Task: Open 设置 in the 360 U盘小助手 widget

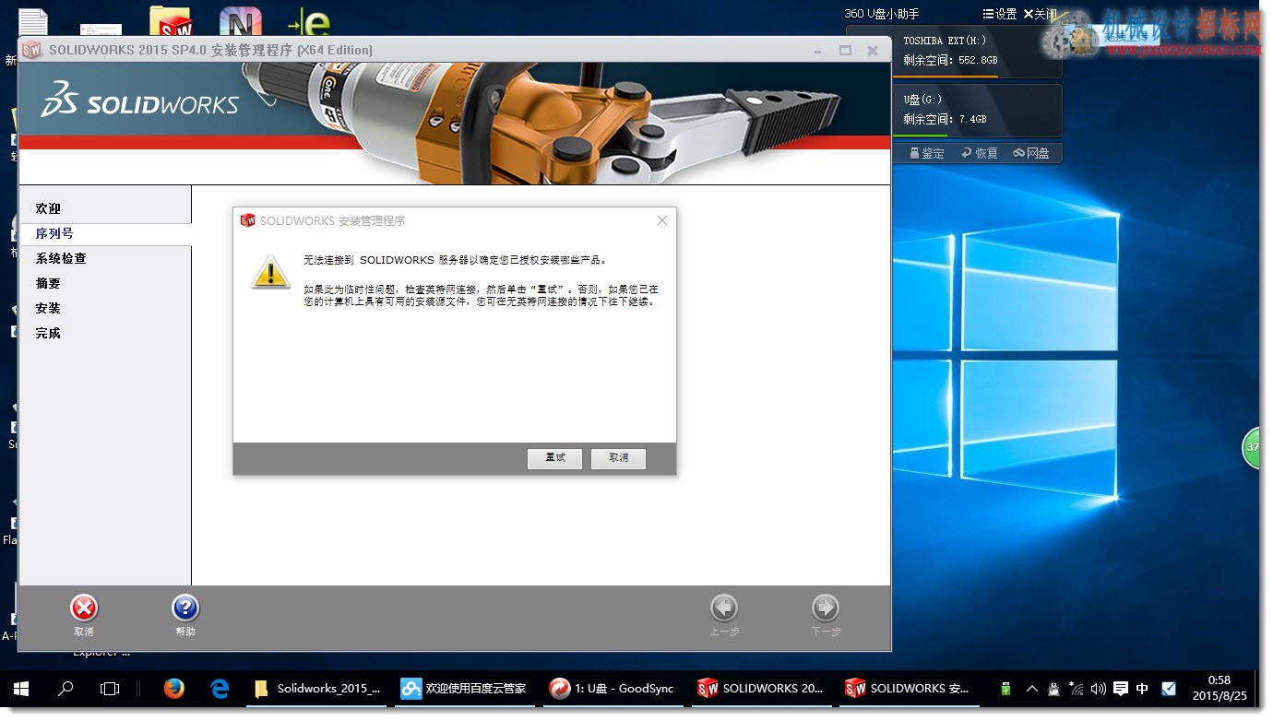Action: [x=1000, y=14]
